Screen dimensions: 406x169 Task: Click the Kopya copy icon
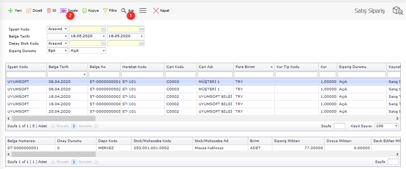(x=84, y=11)
